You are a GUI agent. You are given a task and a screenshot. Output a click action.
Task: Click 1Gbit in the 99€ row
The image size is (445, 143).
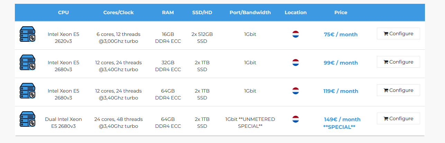coord(250,63)
